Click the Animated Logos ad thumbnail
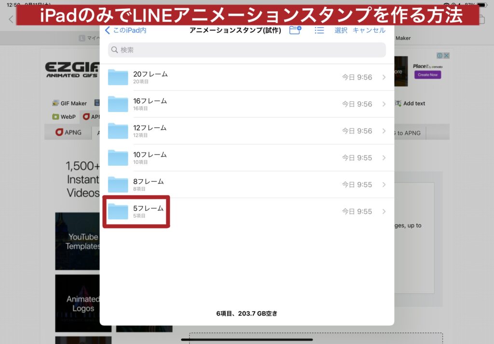 tap(78, 303)
